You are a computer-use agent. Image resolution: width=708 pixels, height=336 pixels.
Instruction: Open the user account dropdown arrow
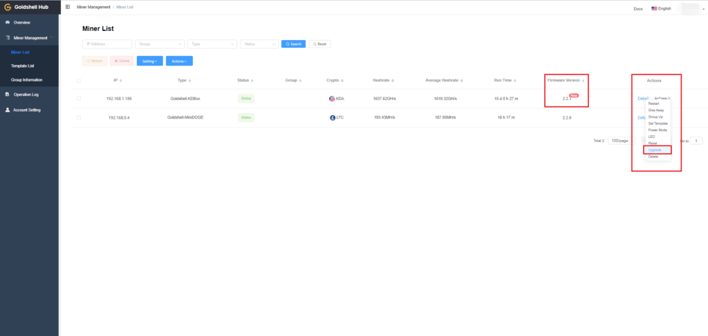[x=703, y=9]
